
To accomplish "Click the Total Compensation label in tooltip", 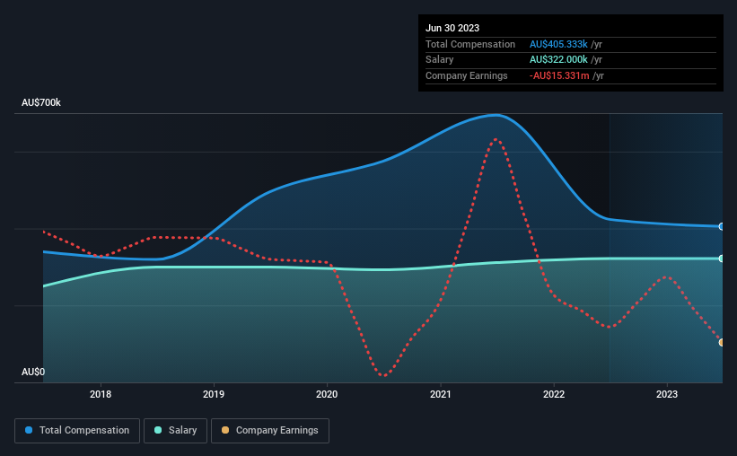I will pyautogui.click(x=470, y=44).
